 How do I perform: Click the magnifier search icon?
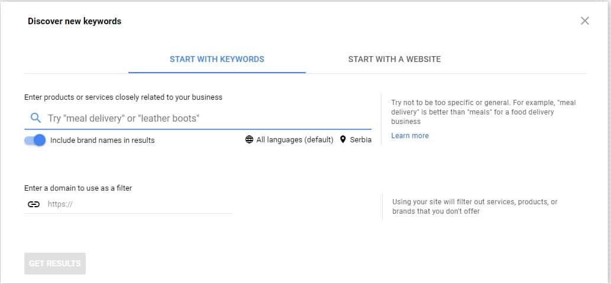click(x=35, y=118)
